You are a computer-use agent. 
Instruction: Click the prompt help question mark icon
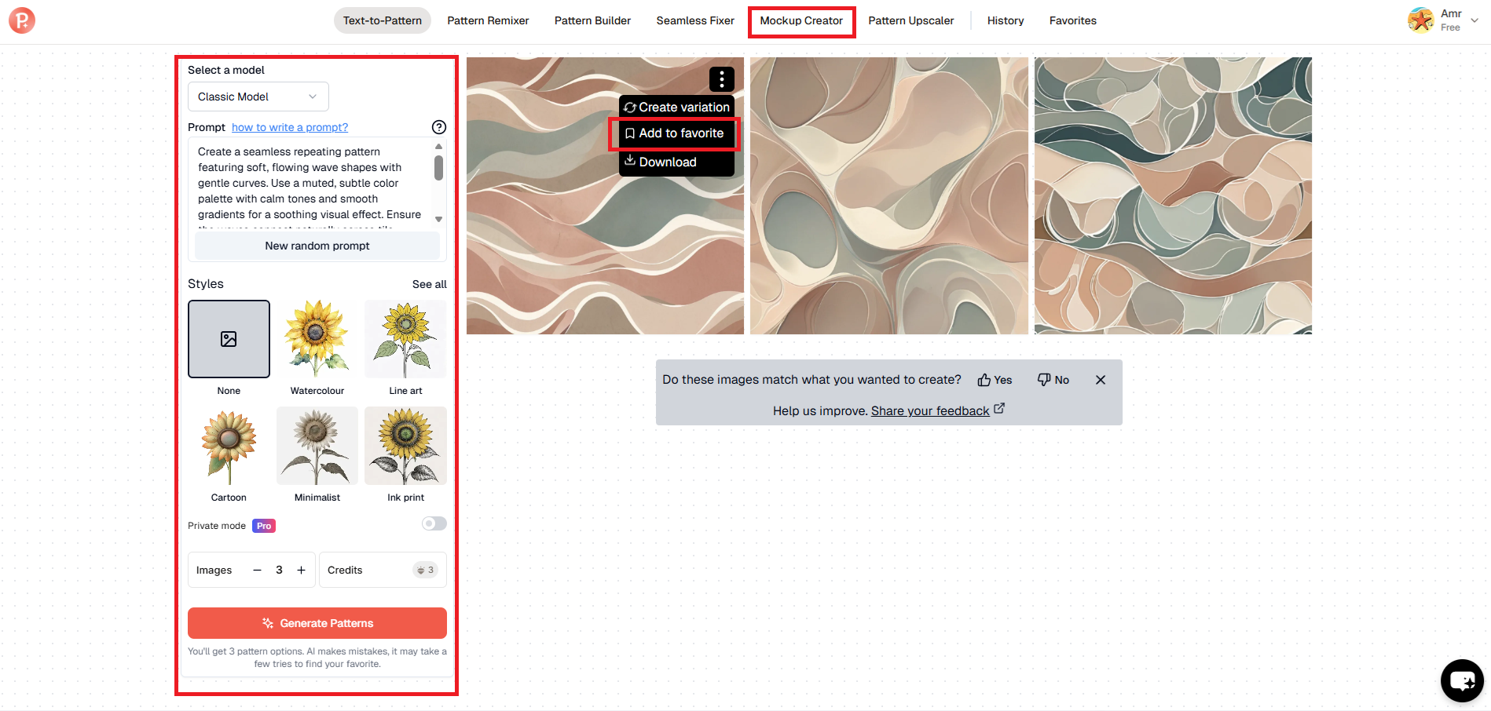pos(438,127)
